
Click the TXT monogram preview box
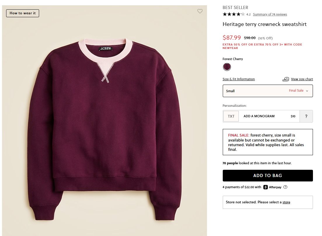(x=231, y=116)
